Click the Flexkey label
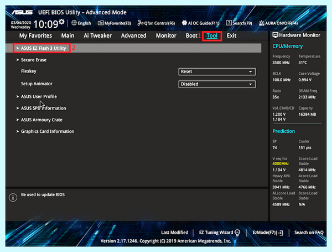332x252 pixels. point(29,71)
